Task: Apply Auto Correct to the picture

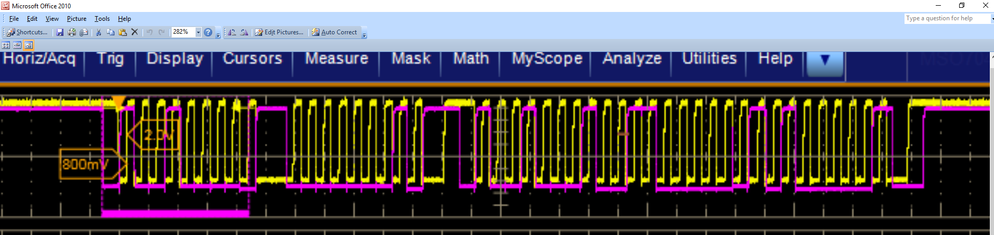Action: click(334, 32)
